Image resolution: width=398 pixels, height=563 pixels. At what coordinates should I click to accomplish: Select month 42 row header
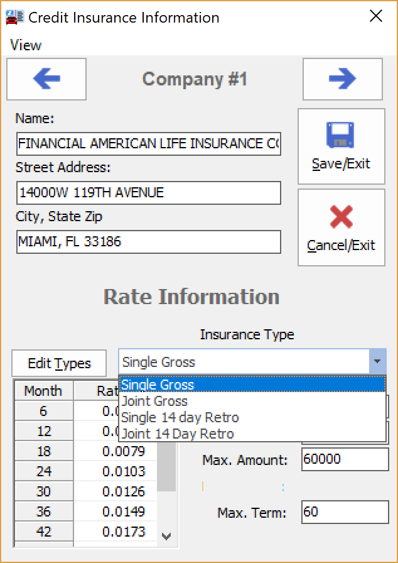(43, 532)
